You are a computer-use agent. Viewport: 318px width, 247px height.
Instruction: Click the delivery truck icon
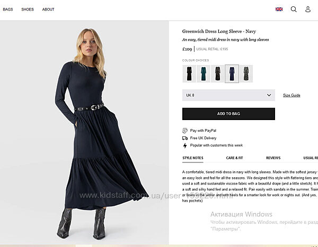(x=185, y=138)
